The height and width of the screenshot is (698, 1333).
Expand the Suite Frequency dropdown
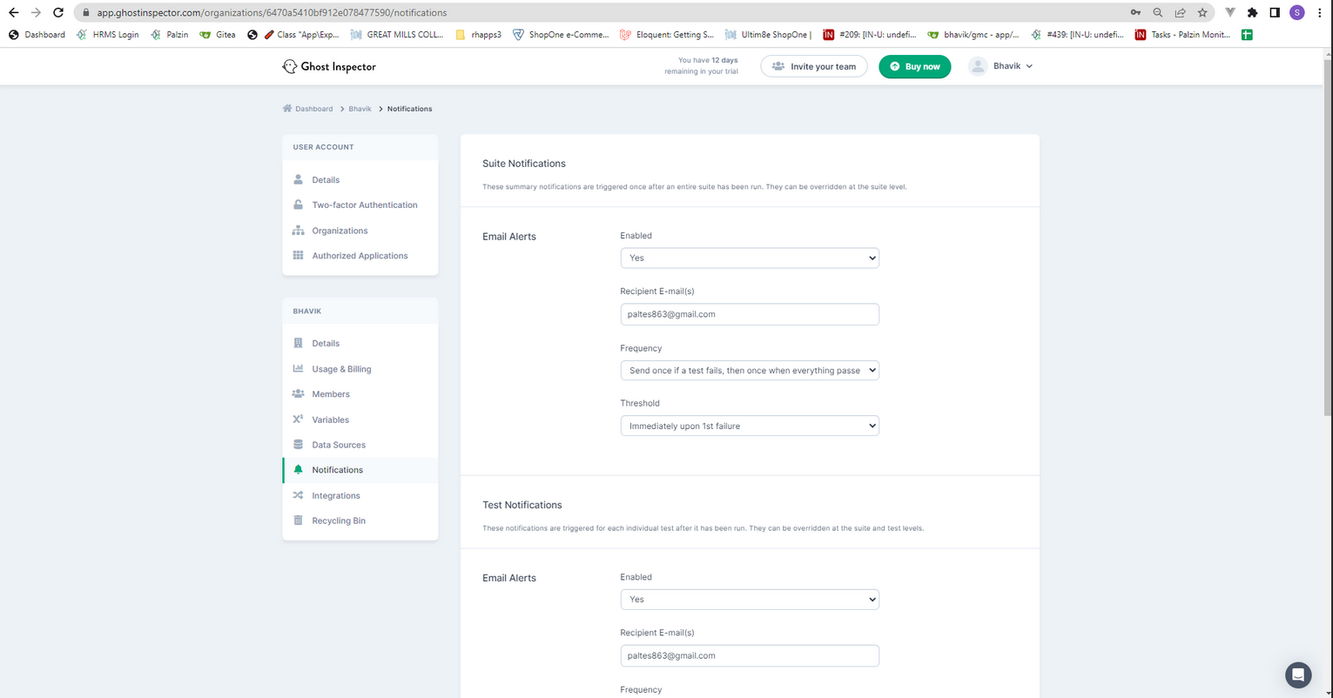[750, 370]
